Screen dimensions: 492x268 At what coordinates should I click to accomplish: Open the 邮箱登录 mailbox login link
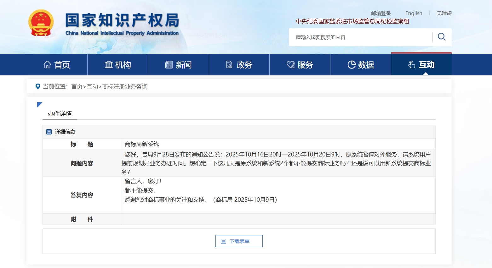[381, 13]
